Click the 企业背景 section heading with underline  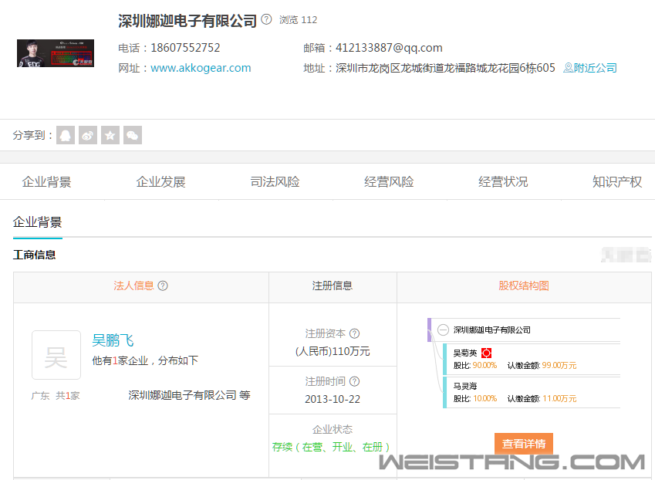pos(38,222)
